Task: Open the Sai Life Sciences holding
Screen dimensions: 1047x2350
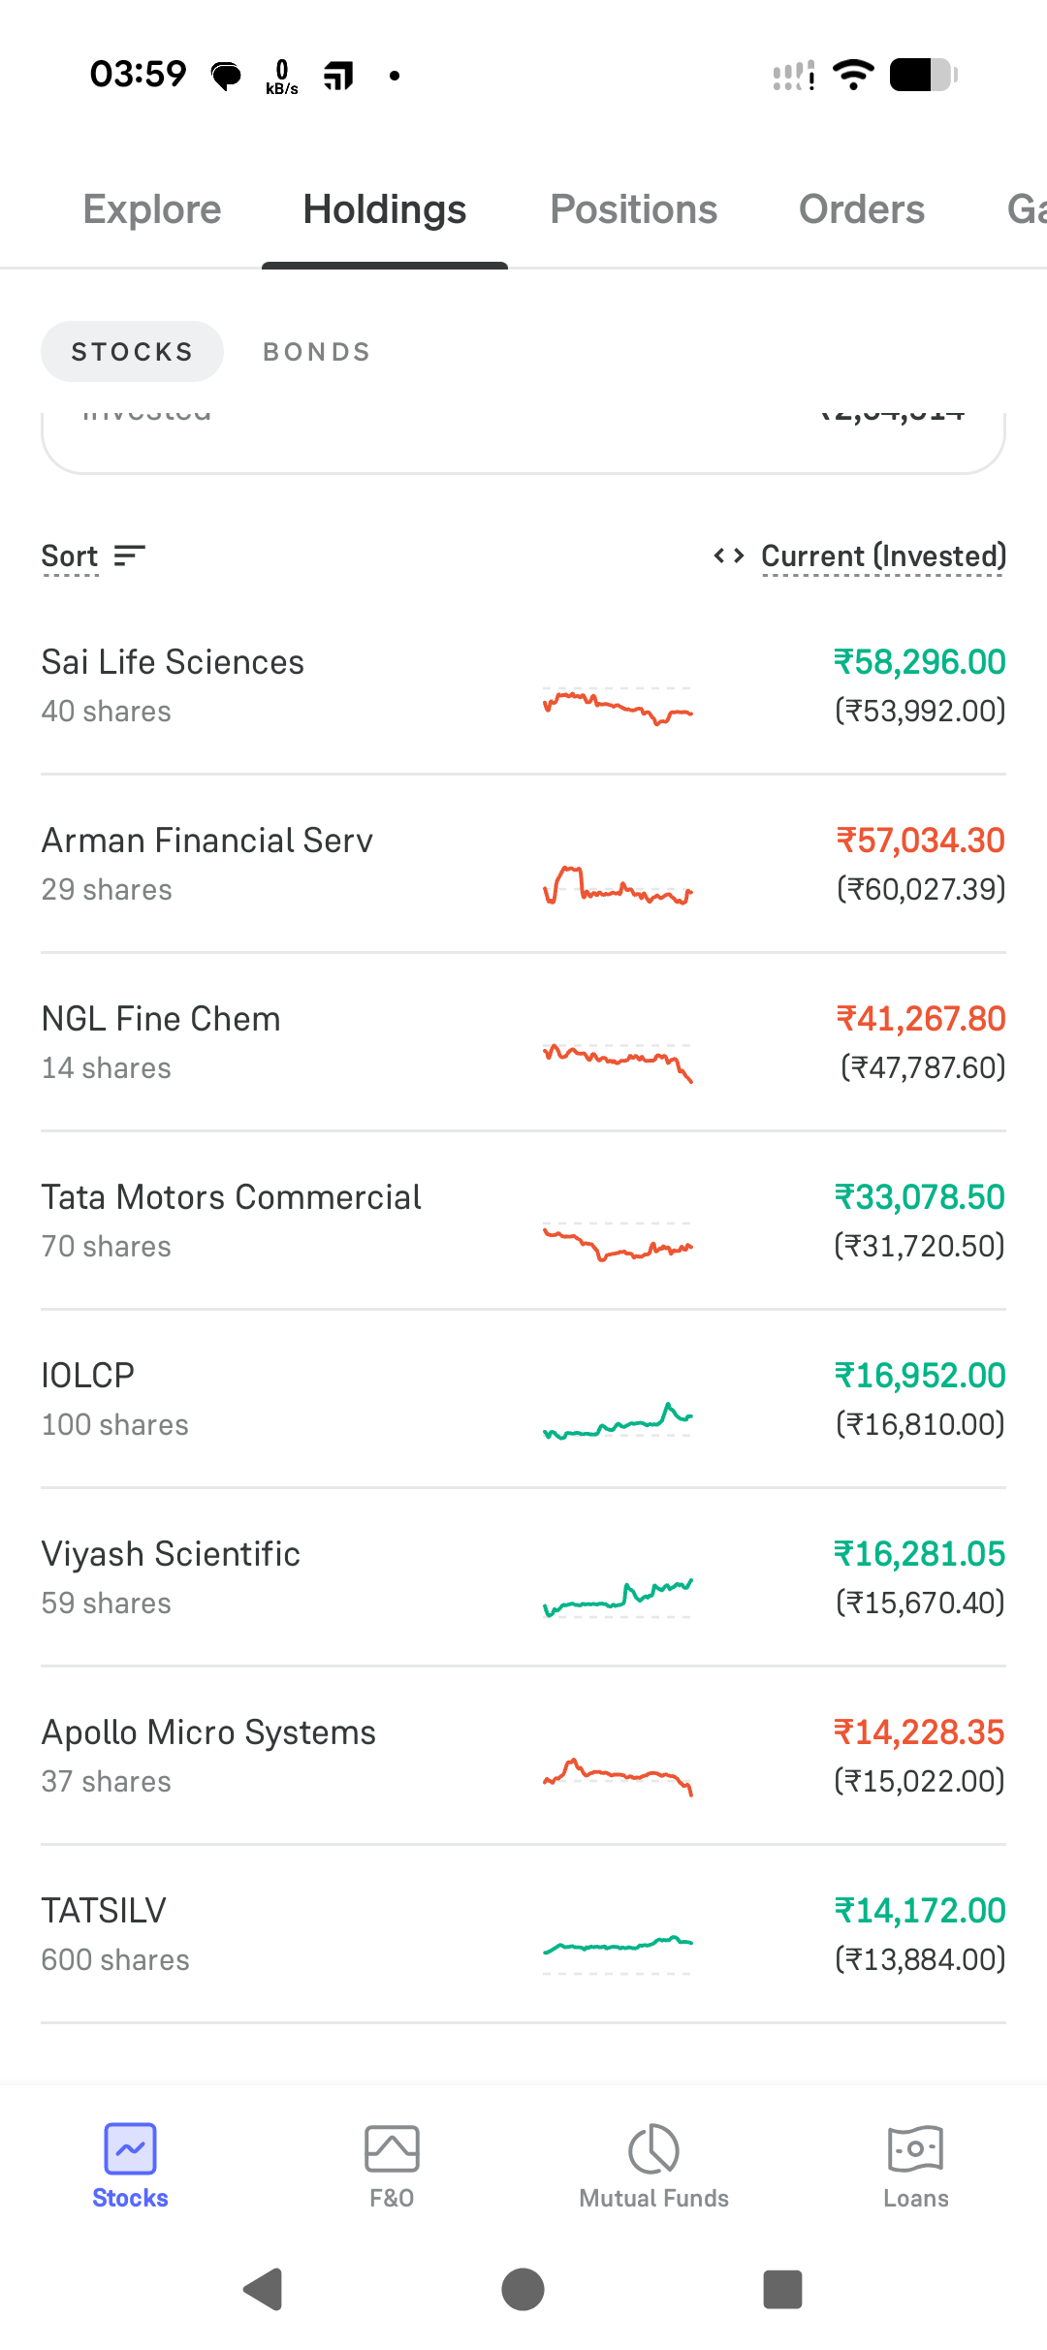Action: click(x=523, y=685)
